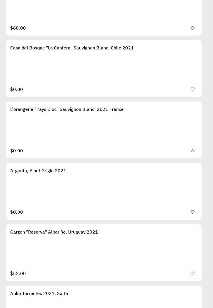
Task: Select the L'orangerie wine card body
Action: (x=104, y=130)
